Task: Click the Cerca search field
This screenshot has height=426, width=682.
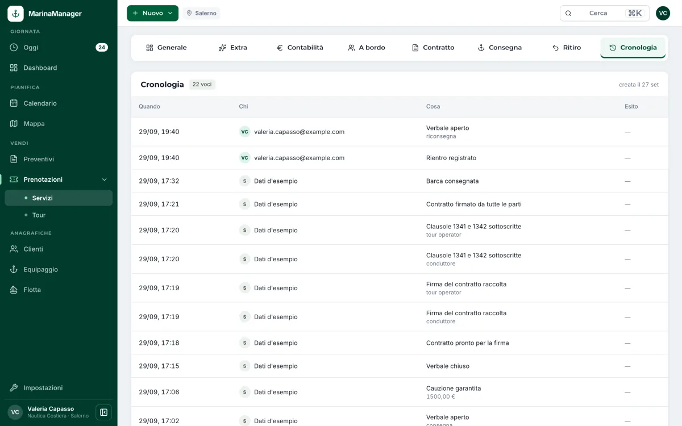Action: tap(605, 13)
